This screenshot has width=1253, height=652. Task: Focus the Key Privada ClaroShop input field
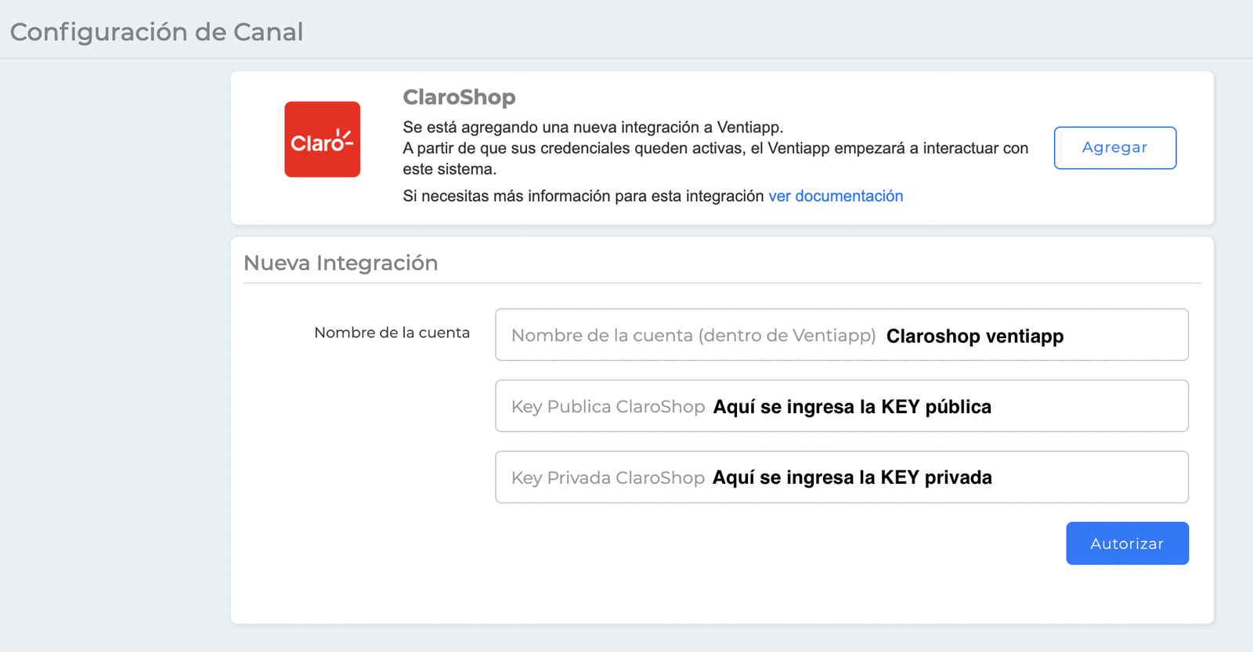tap(842, 477)
